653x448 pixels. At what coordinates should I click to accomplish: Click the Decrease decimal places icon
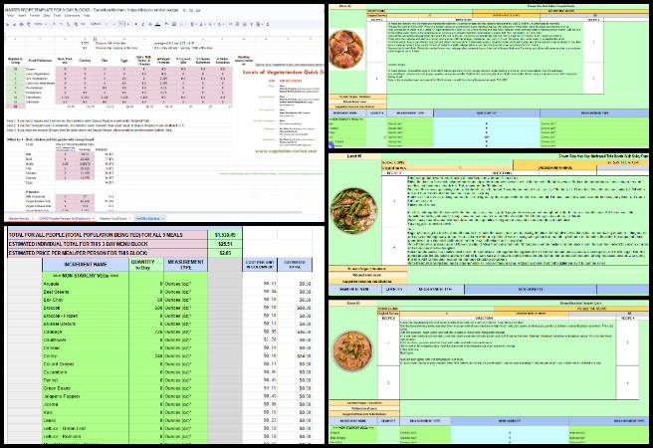(x=69, y=24)
